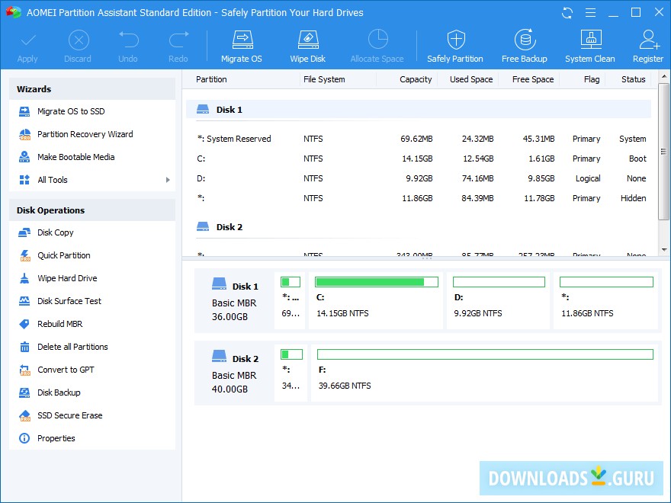Click Discard in the toolbar
The height and width of the screenshot is (503, 671).
(x=77, y=44)
